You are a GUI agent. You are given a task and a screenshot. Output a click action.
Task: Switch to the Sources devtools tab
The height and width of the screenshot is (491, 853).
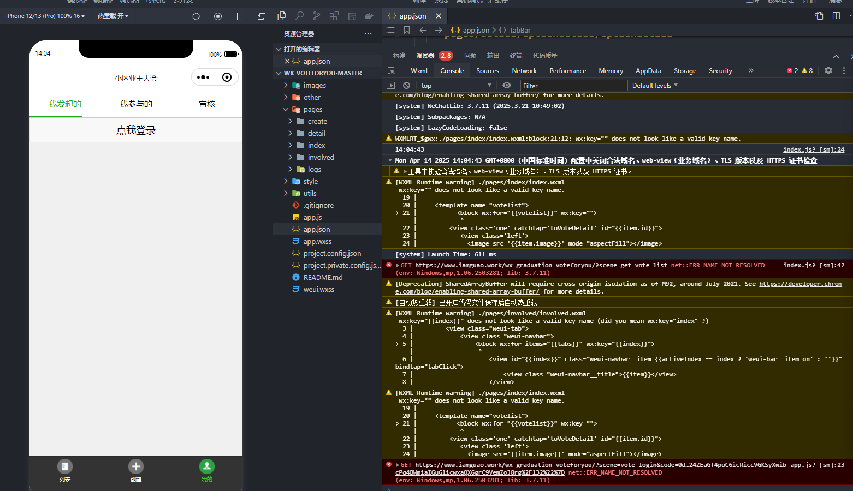click(488, 71)
